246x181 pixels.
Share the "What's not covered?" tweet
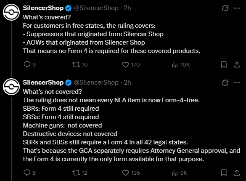tap(237, 173)
